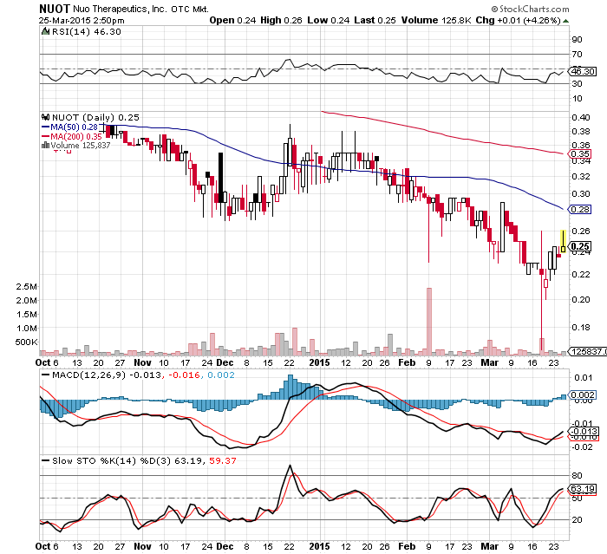This screenshot has height=554, width=607.
Task: Click the -0.013 tag on the MACD axis
Action: tap(583, 432)
